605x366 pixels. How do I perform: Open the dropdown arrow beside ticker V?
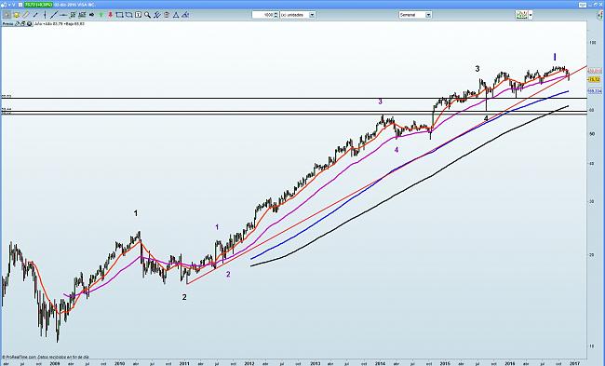coord(9,5)
